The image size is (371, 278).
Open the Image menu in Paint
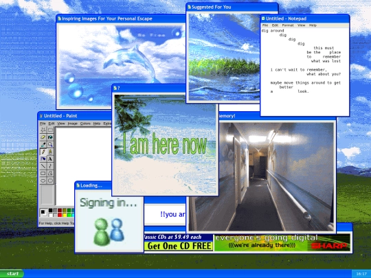pyautogui.click(x=73, y=124)
